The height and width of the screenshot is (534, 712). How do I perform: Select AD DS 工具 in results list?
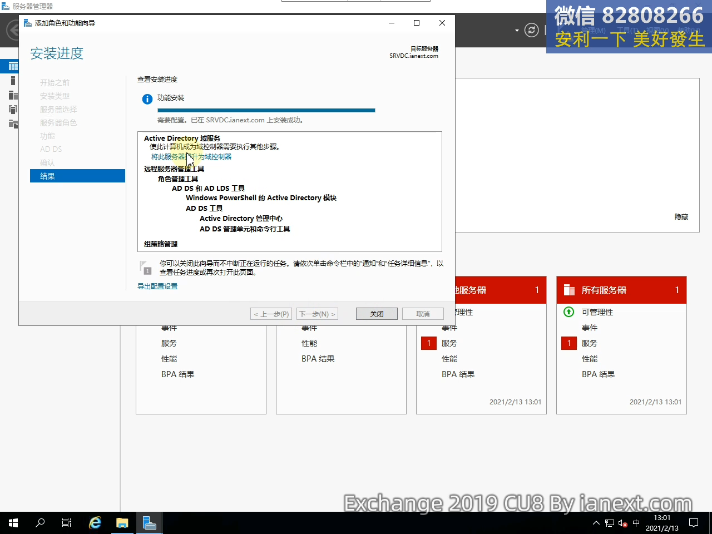click(x=204, y=209)
